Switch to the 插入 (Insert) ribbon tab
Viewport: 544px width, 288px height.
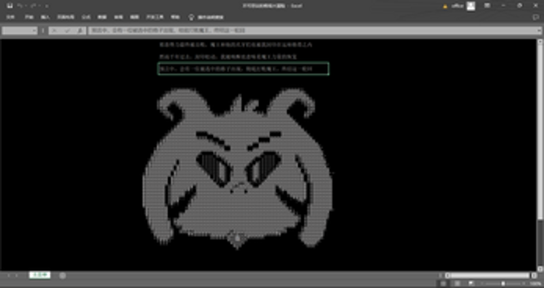tap(45, 17)
